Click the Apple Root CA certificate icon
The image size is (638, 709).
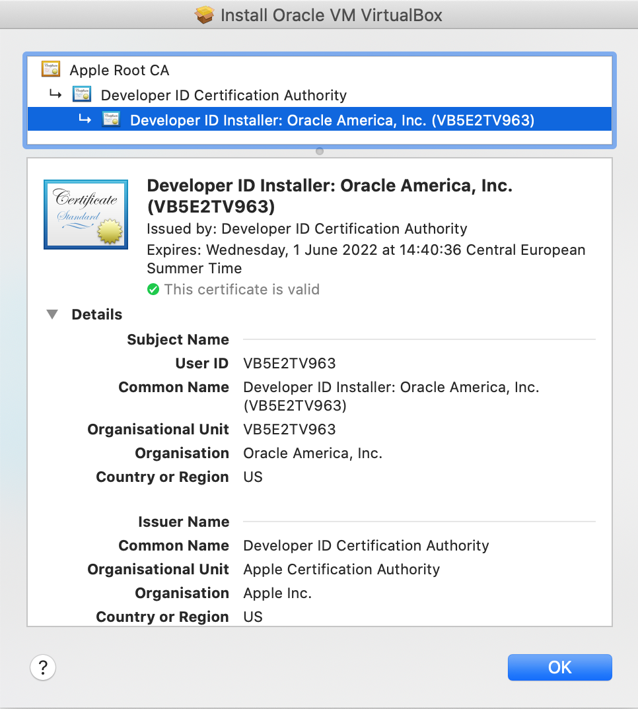[x=51, y=69]
